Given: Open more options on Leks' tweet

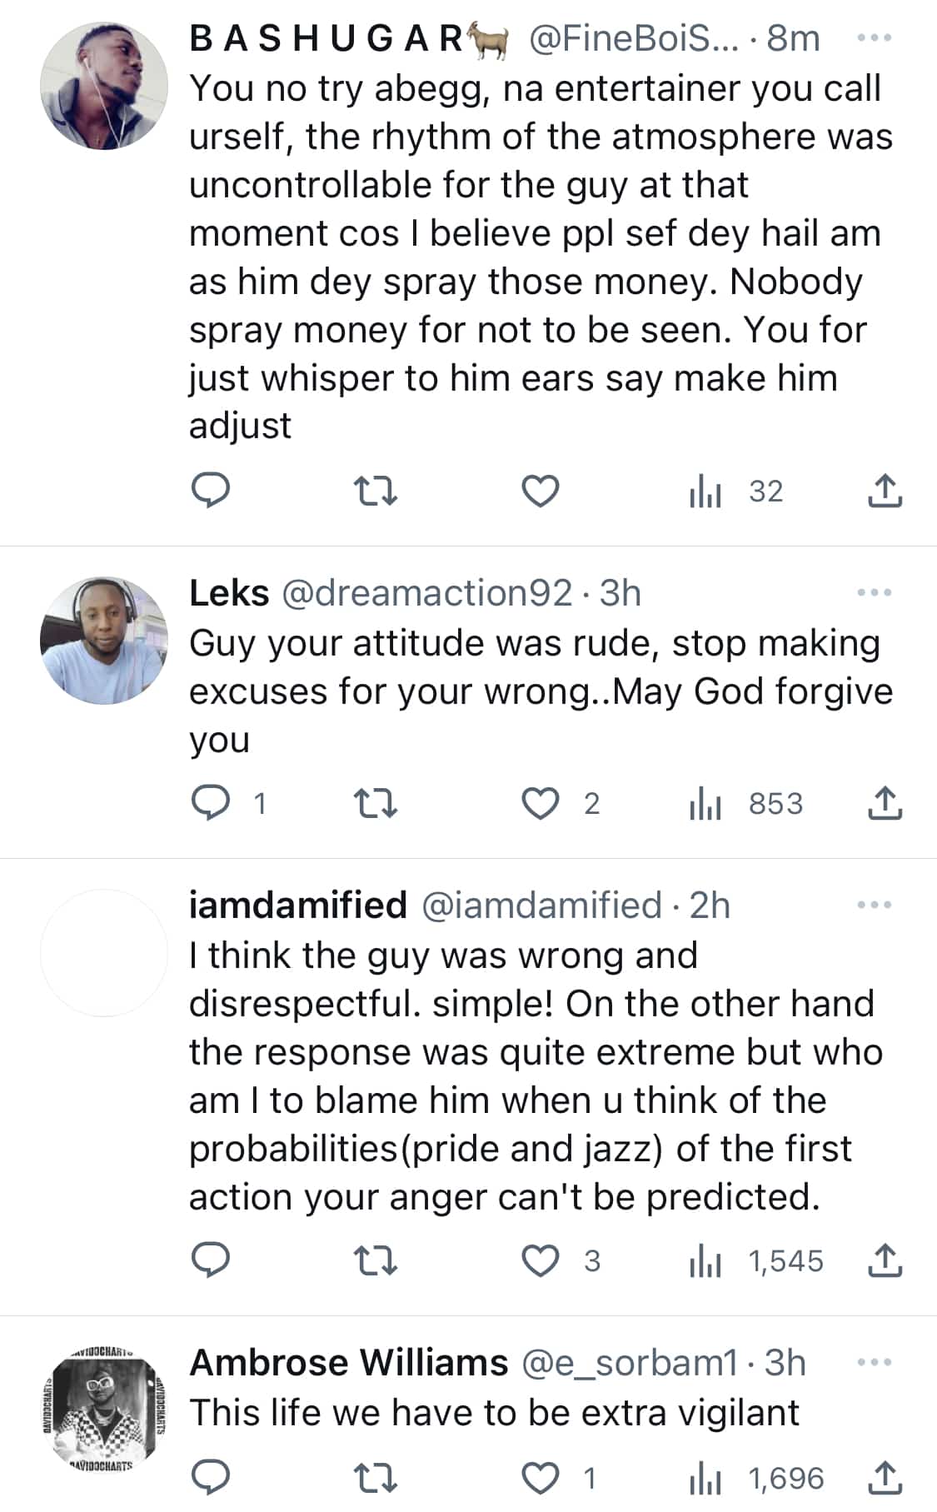Looking at the screenshot, I should [x=874, y=593].
